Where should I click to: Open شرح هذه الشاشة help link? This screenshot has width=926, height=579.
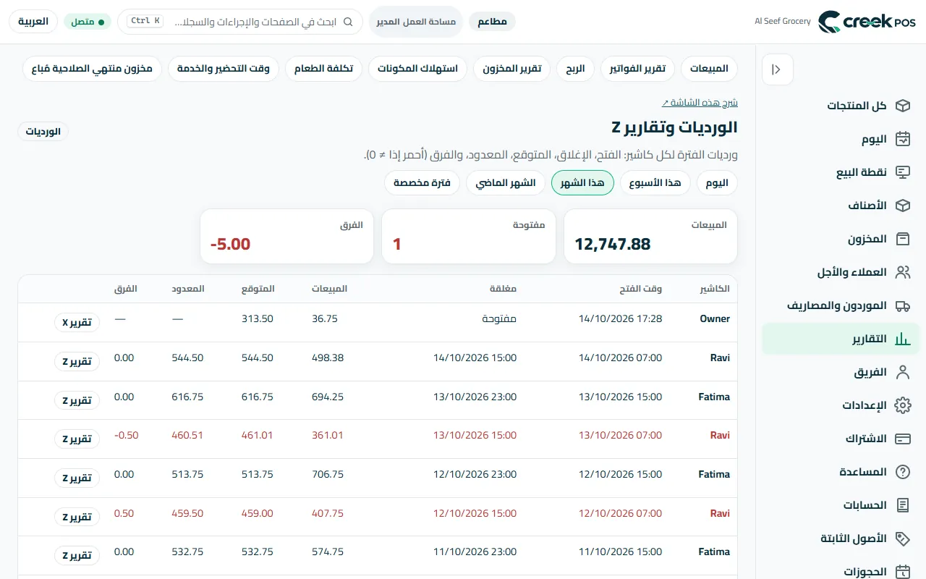click(x=700, y=103)
